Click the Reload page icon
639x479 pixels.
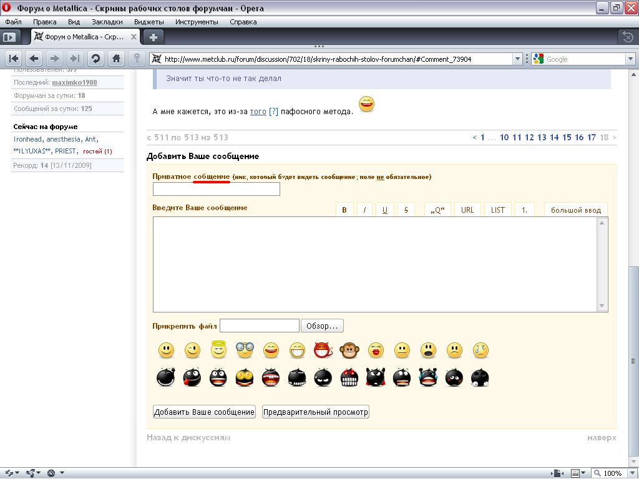click(x=95, y=59)
